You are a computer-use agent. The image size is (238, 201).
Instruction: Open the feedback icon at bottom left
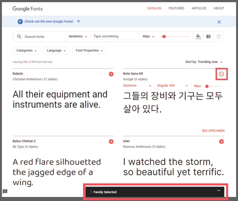click(x=5, y=191)
